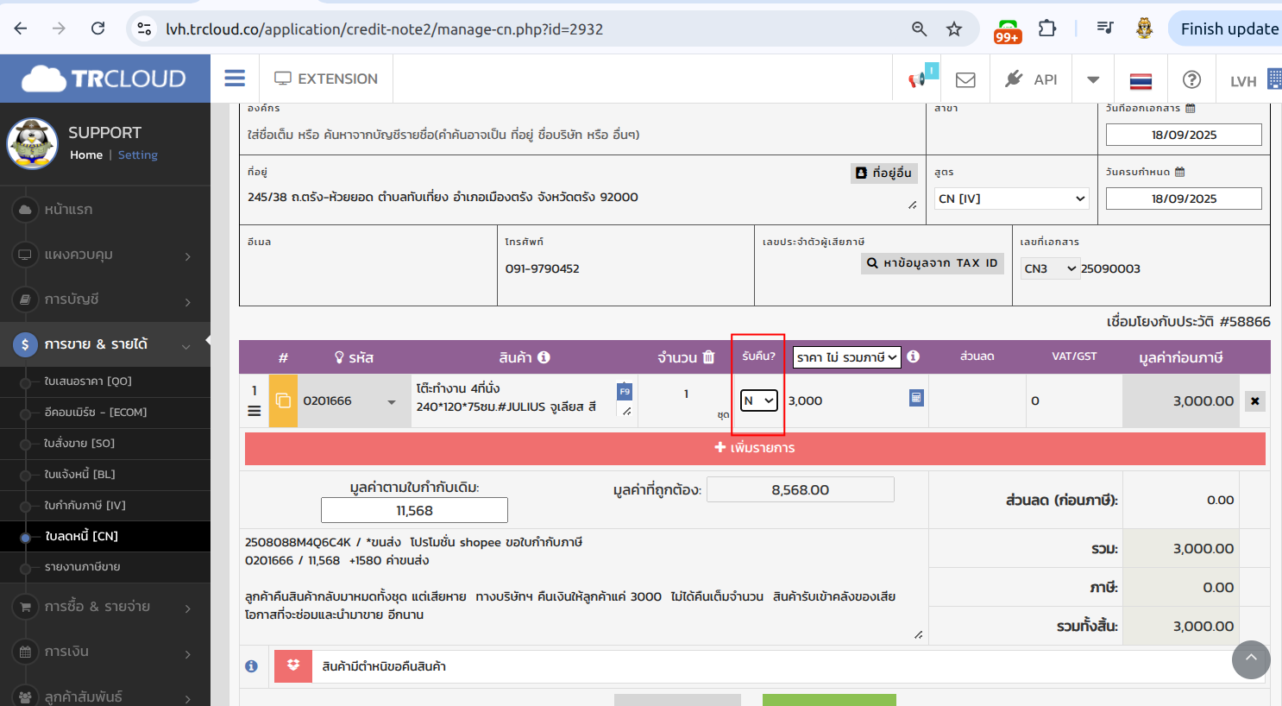1282x706 pixels.
Task: Select ใบลดหนี้ [CN] in the sidebar
Action: pyautogui.click(x=82, y=536)
